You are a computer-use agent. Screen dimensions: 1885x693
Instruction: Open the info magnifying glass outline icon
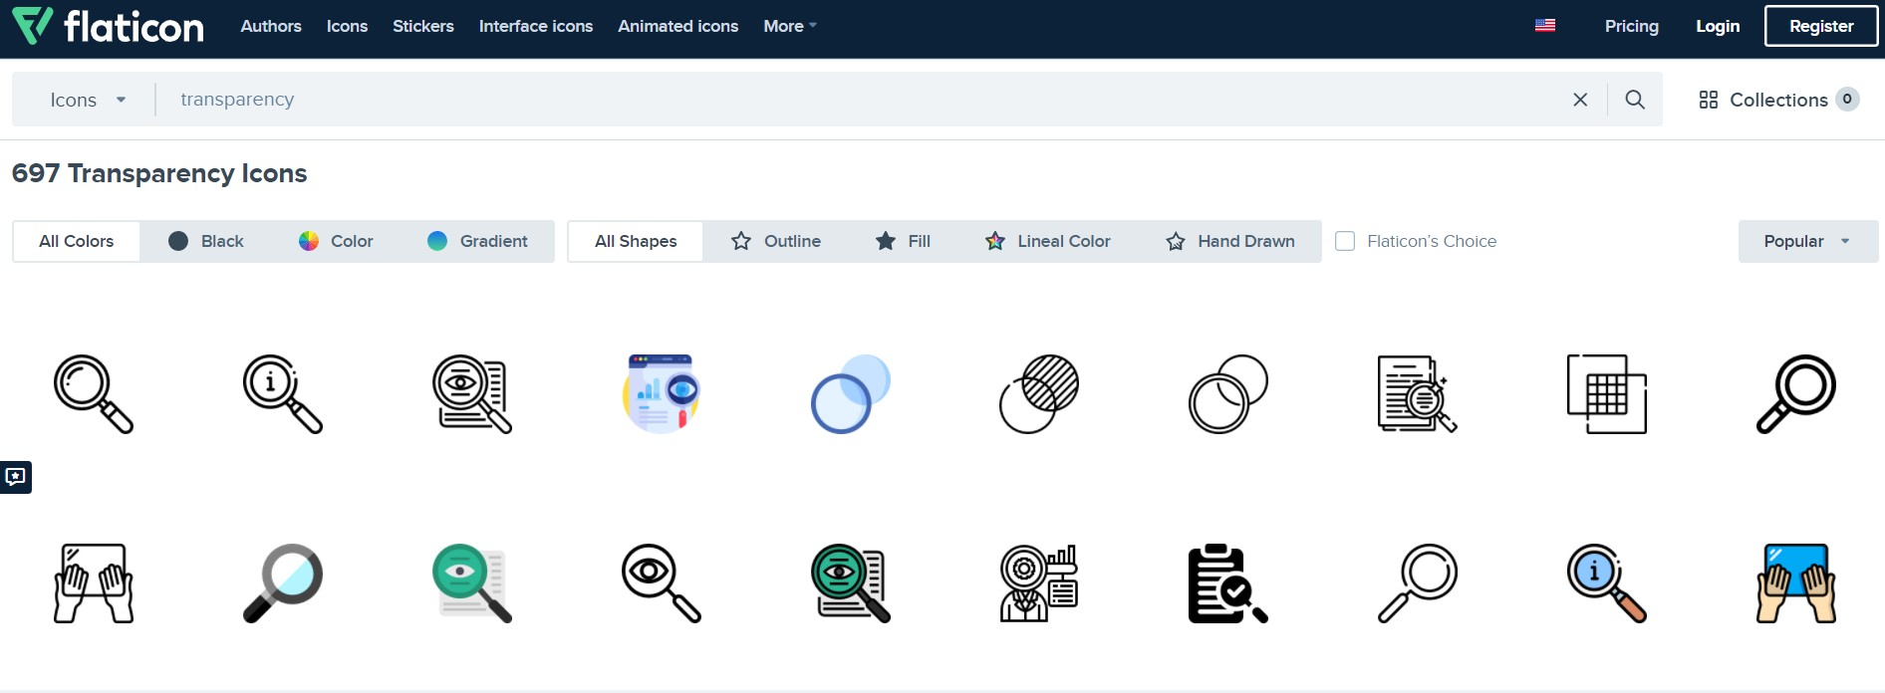(283, 394)
